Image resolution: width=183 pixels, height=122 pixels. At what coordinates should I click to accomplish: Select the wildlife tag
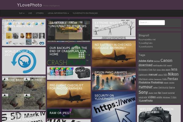(x=159, y=97)
